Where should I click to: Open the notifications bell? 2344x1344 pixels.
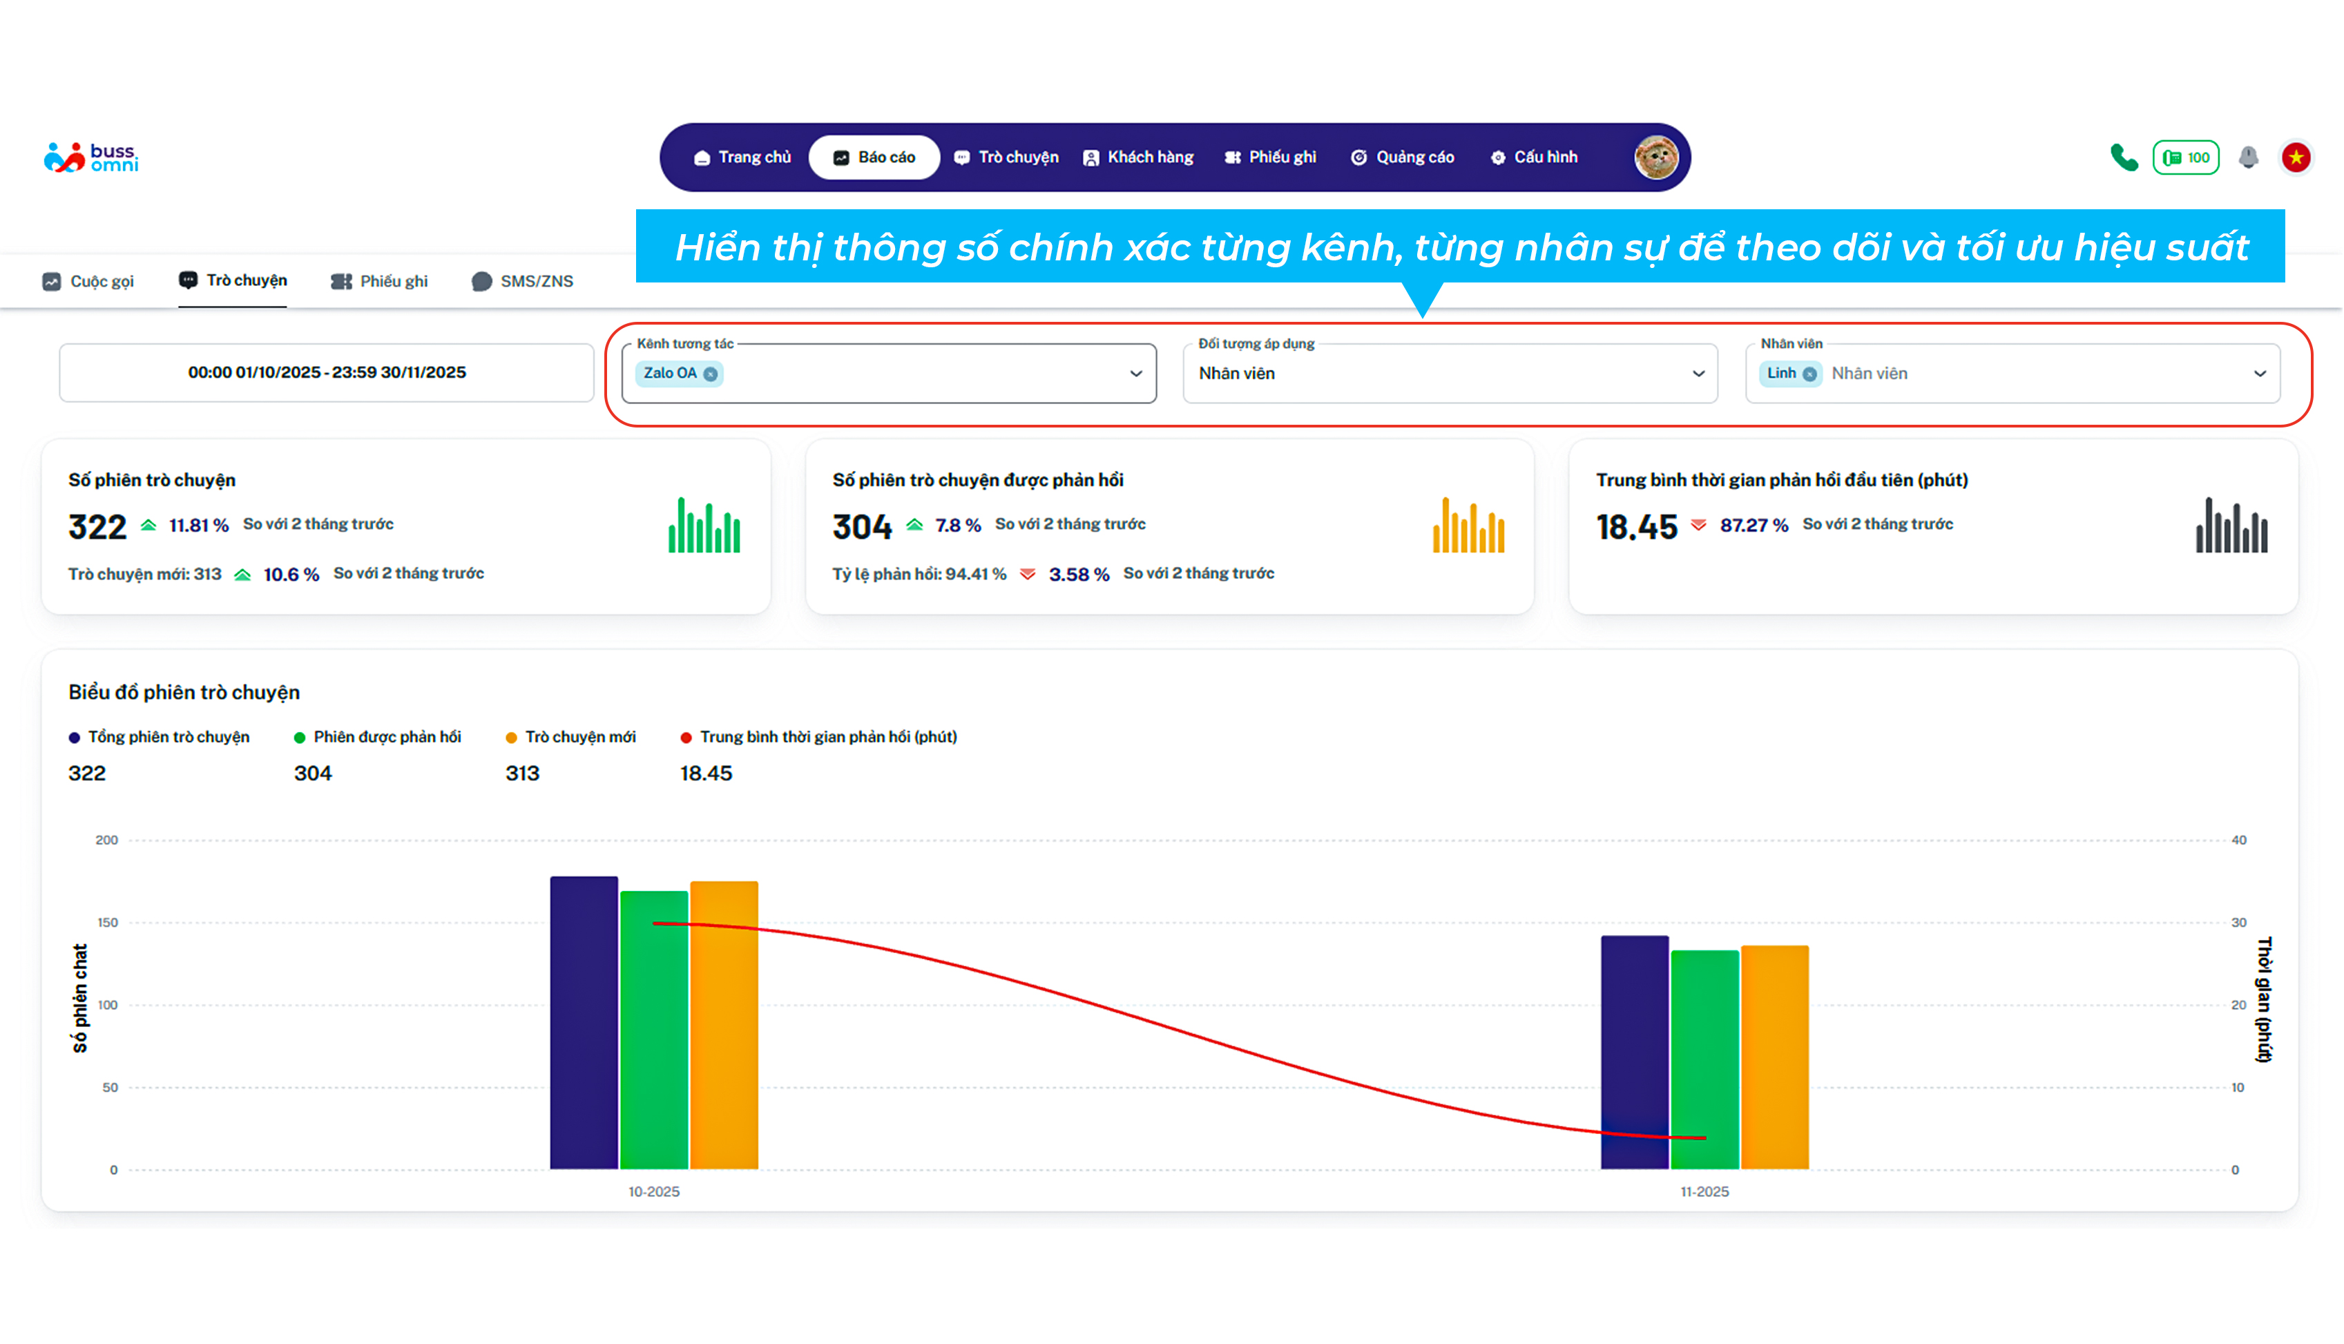click(x=2248, y=158)
